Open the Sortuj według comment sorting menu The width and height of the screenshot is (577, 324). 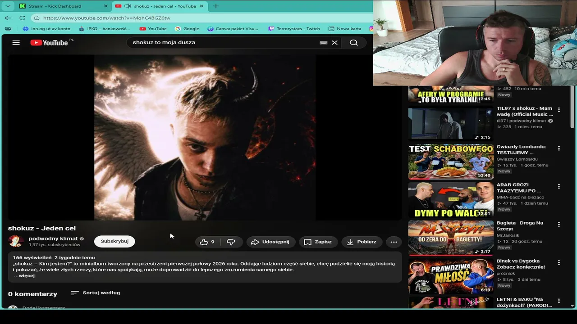(x=95, y=293)
